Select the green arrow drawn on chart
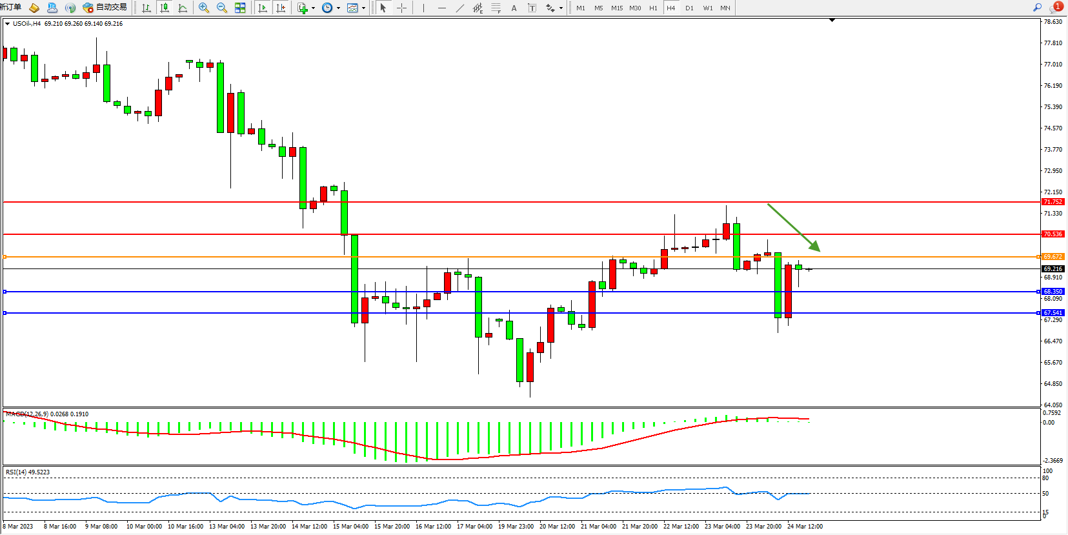This screenshot has height=535, width=1068. tap(792, 227)
